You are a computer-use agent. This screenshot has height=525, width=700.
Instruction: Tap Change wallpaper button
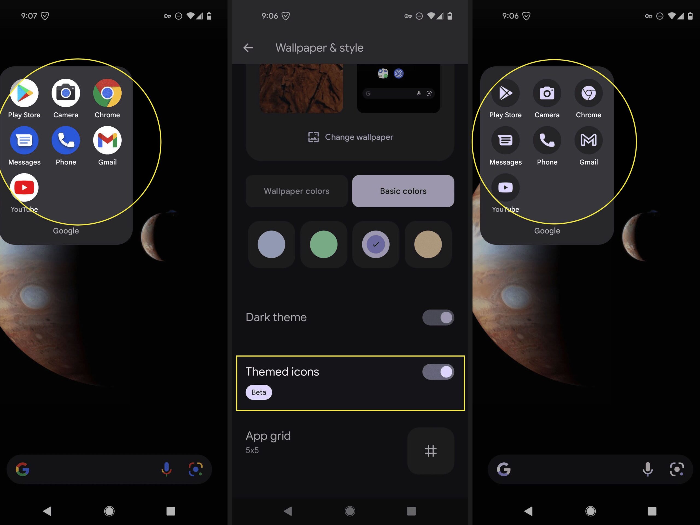click(x=350, y=137)
